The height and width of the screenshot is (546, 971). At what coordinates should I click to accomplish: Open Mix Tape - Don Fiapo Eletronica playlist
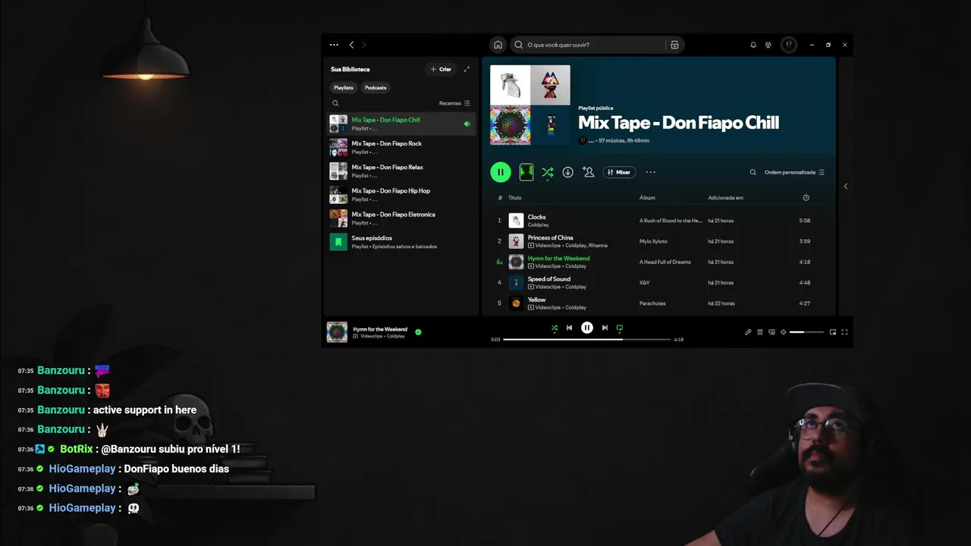(x=401, y=218)
